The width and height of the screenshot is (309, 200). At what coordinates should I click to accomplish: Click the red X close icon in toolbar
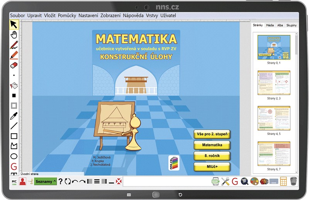(119, 182)
